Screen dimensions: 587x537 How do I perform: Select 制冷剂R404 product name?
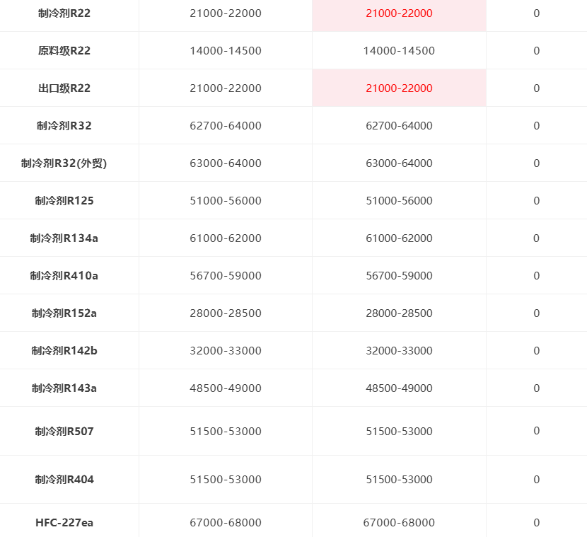coord(64,479)
